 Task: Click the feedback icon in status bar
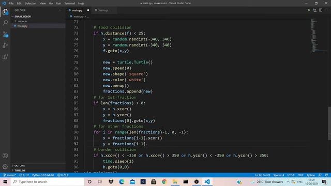coord(320,175)
